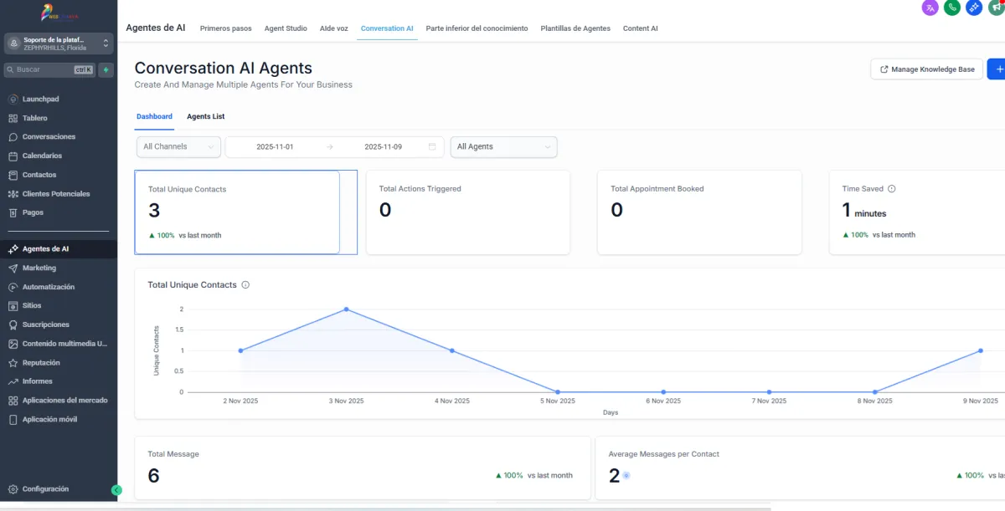Click the start date 2025-11-01 field
This screenshot has height=511, width=1005.
275,147
